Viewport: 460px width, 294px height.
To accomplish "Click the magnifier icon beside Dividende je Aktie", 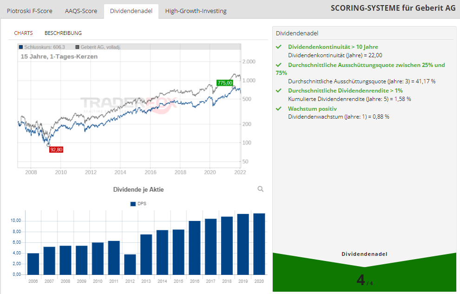I will click(x=260, y=189).
